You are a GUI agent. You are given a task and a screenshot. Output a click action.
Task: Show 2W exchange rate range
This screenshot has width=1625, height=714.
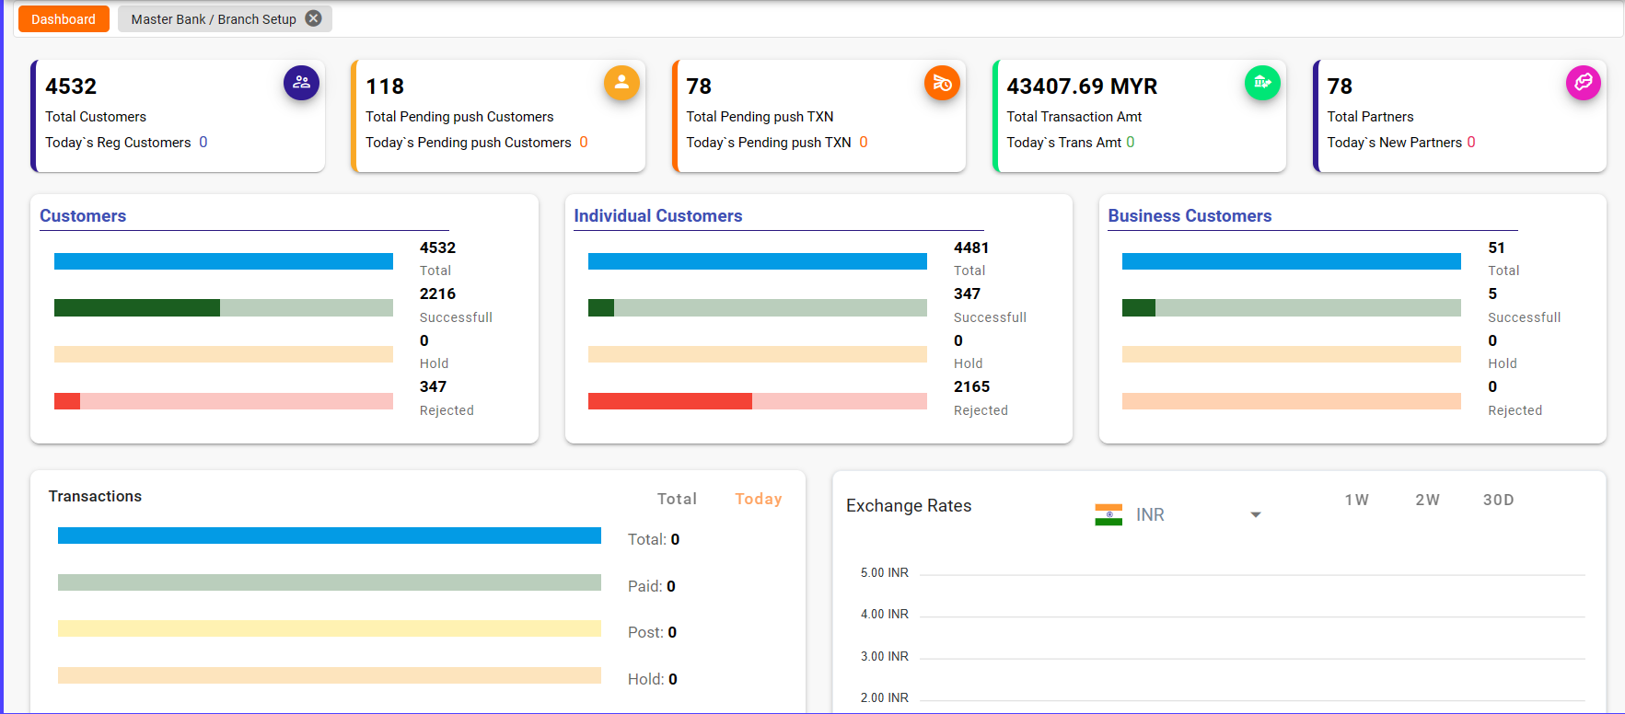coord(1427,500)
